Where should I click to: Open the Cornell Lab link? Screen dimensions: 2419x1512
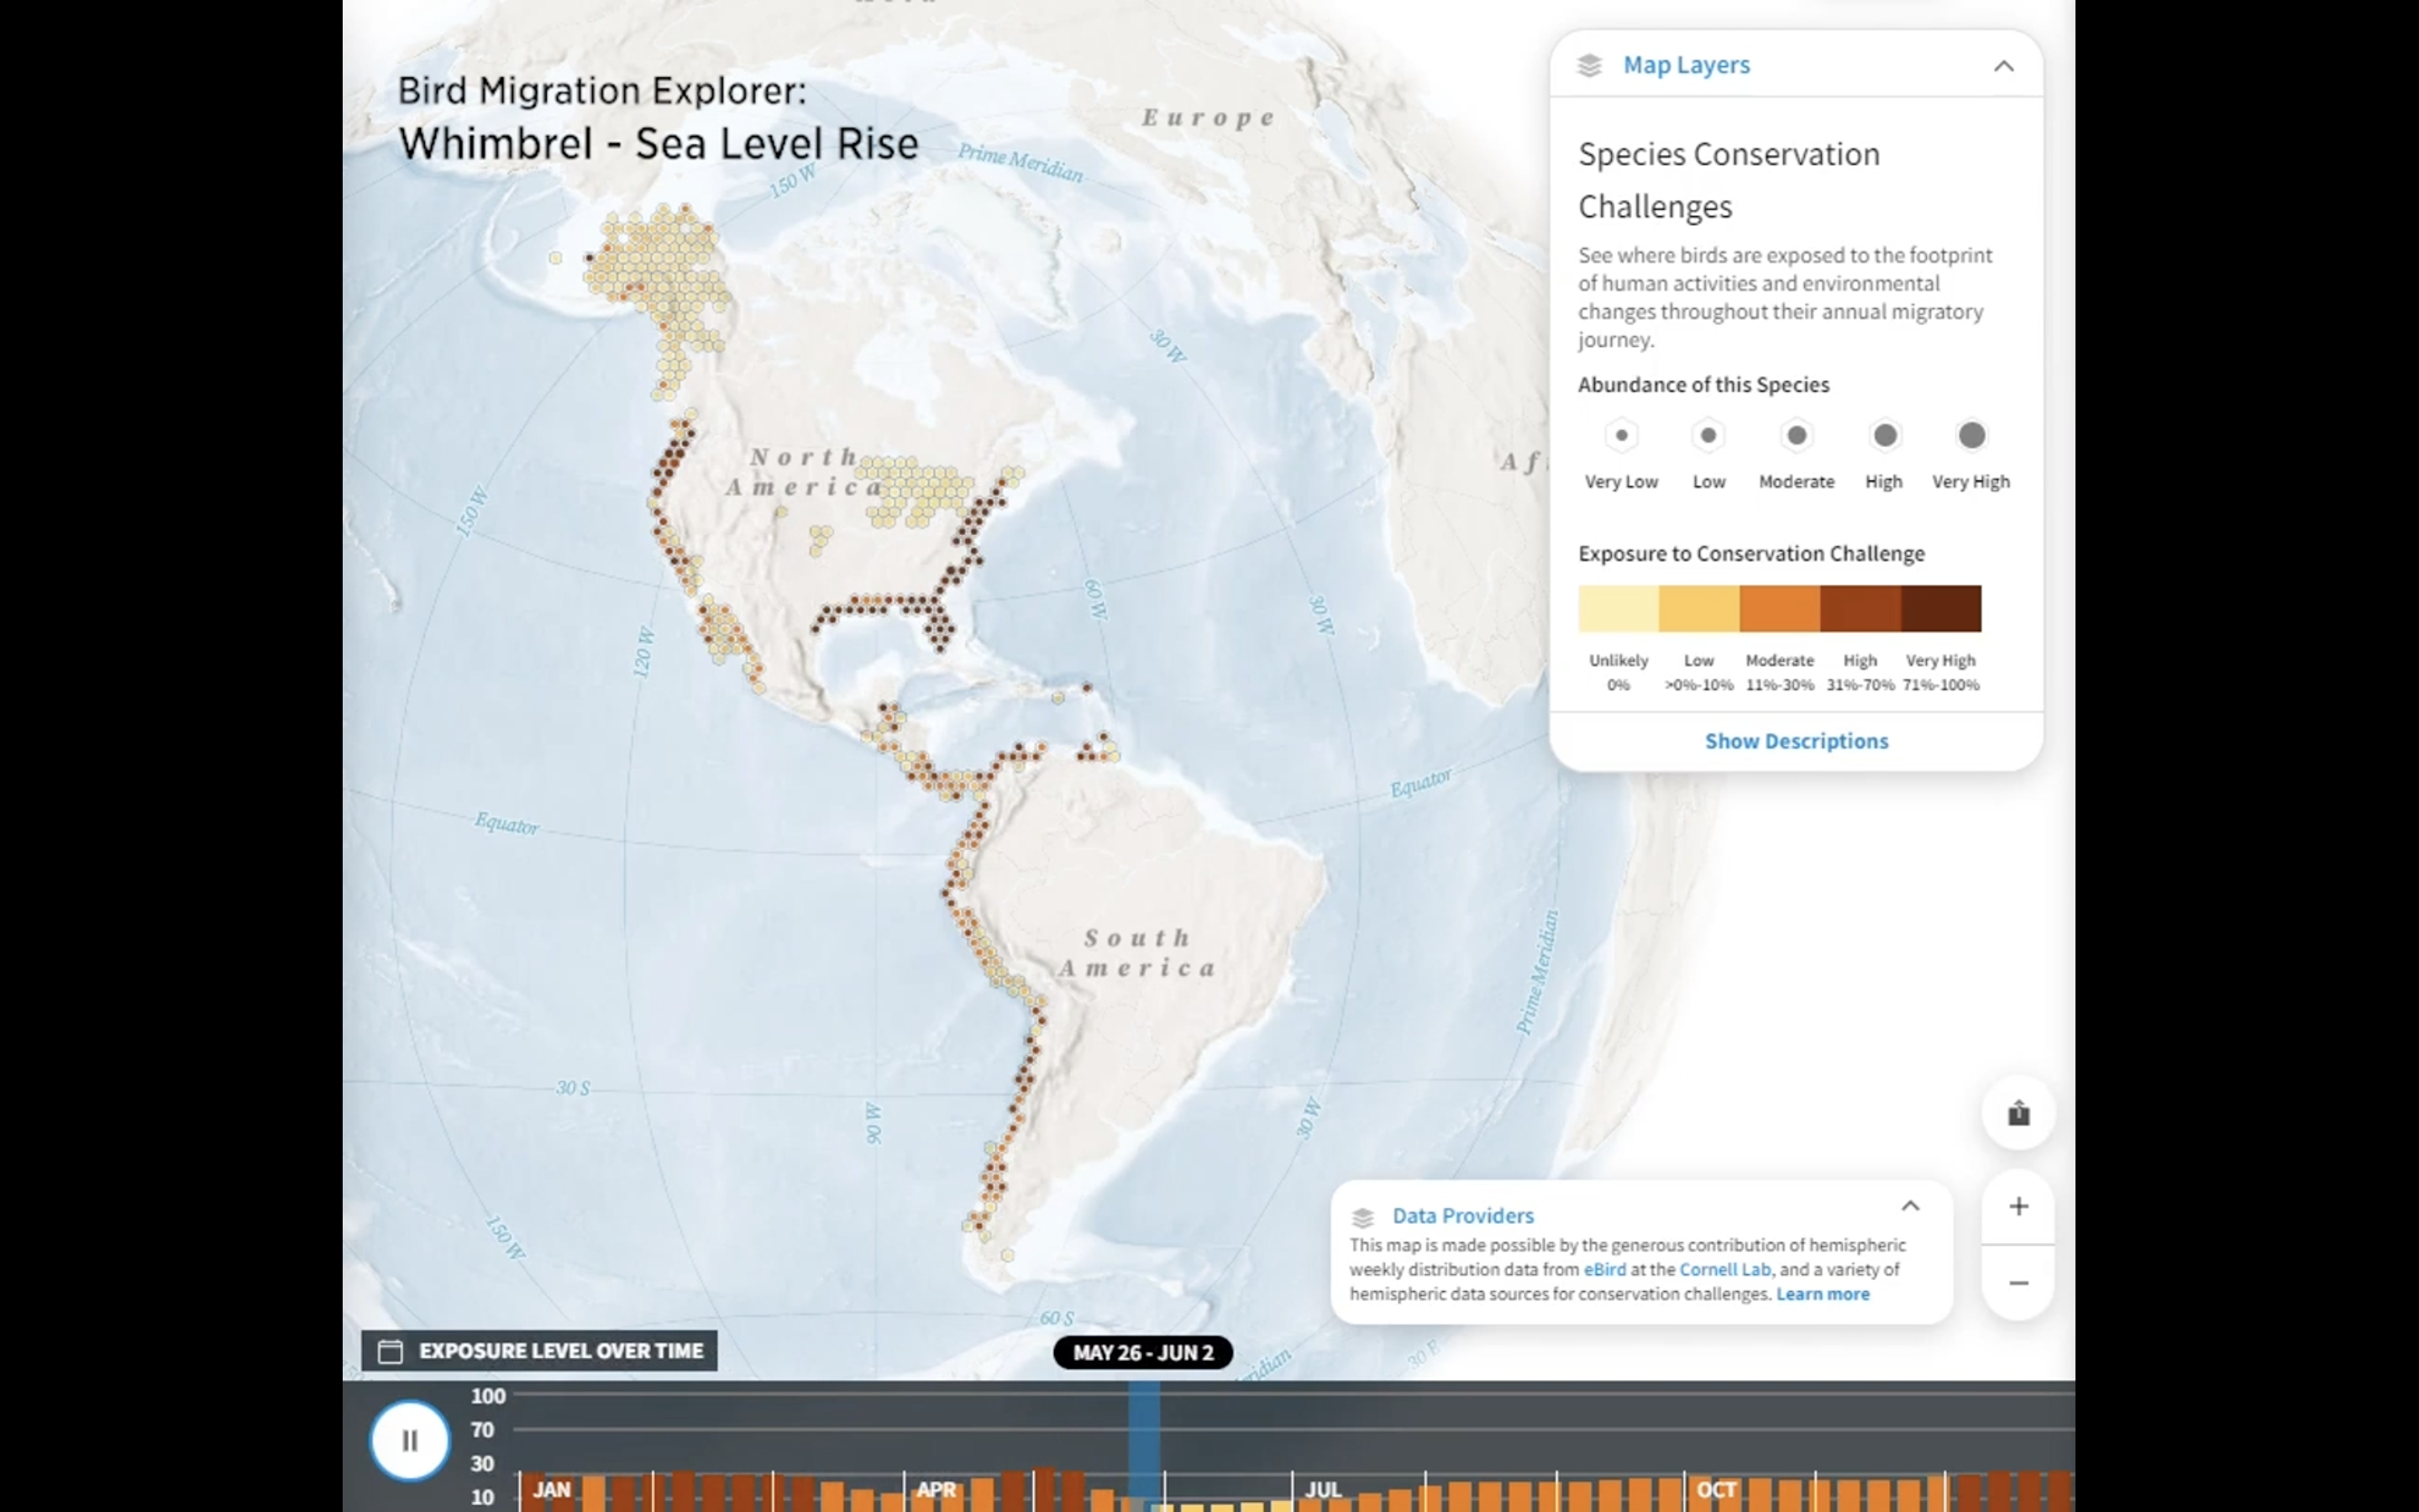(1724, 1269)
